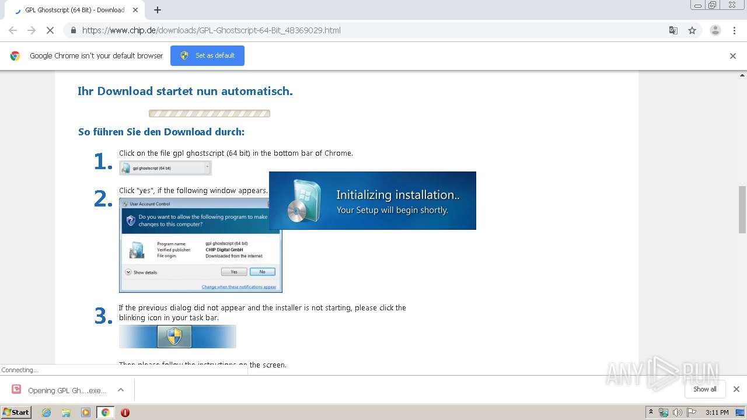Click the network tray icon
Viewport: 747px width, 420px height.
point(664,412)
